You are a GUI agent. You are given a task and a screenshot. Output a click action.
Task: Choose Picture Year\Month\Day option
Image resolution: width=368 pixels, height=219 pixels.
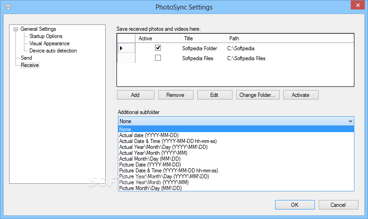pos(236,176)
